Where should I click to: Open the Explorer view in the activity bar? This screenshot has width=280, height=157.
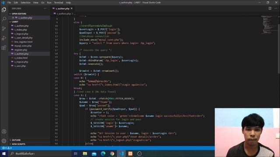(4, 10)
